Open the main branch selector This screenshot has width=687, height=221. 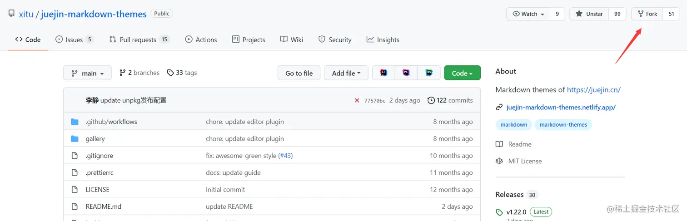[88, 73]
